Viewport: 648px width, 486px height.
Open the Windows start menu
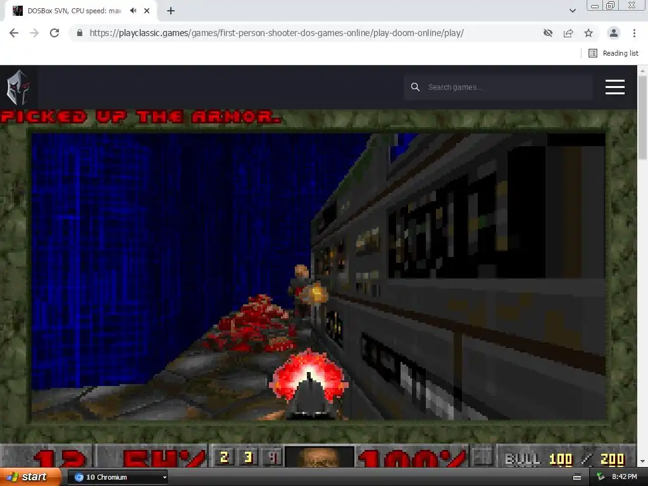click(x=30, y=477)
